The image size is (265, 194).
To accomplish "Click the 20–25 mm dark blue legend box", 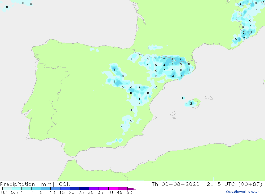I will click(x=75, y=189).
